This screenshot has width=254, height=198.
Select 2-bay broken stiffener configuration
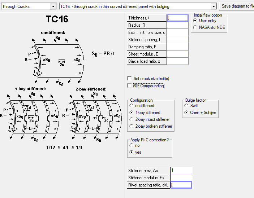tap(132, 126)
